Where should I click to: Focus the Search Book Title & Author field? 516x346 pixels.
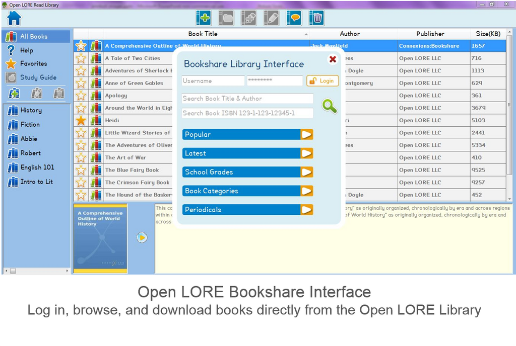point(247,99)
